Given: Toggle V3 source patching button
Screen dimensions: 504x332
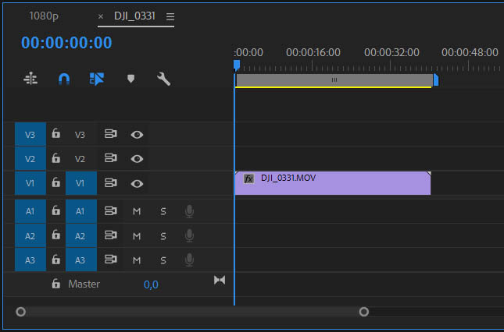Looking at the screenshot, I should [x=30, y=135].
